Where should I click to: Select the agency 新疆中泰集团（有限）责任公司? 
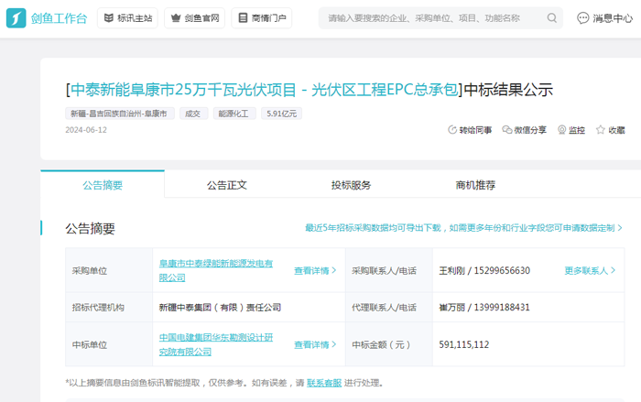coord(220,307)
